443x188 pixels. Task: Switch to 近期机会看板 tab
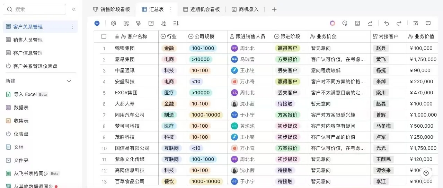point(202,9)
